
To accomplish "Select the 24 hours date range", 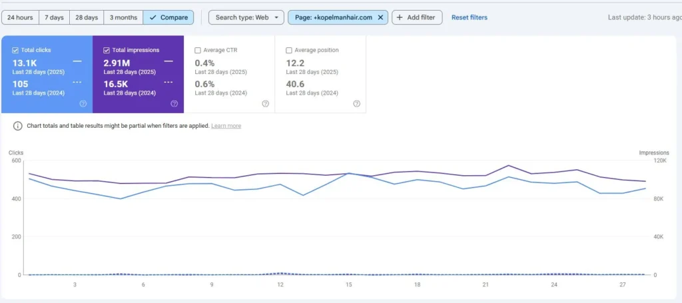I will pos(20,17).
